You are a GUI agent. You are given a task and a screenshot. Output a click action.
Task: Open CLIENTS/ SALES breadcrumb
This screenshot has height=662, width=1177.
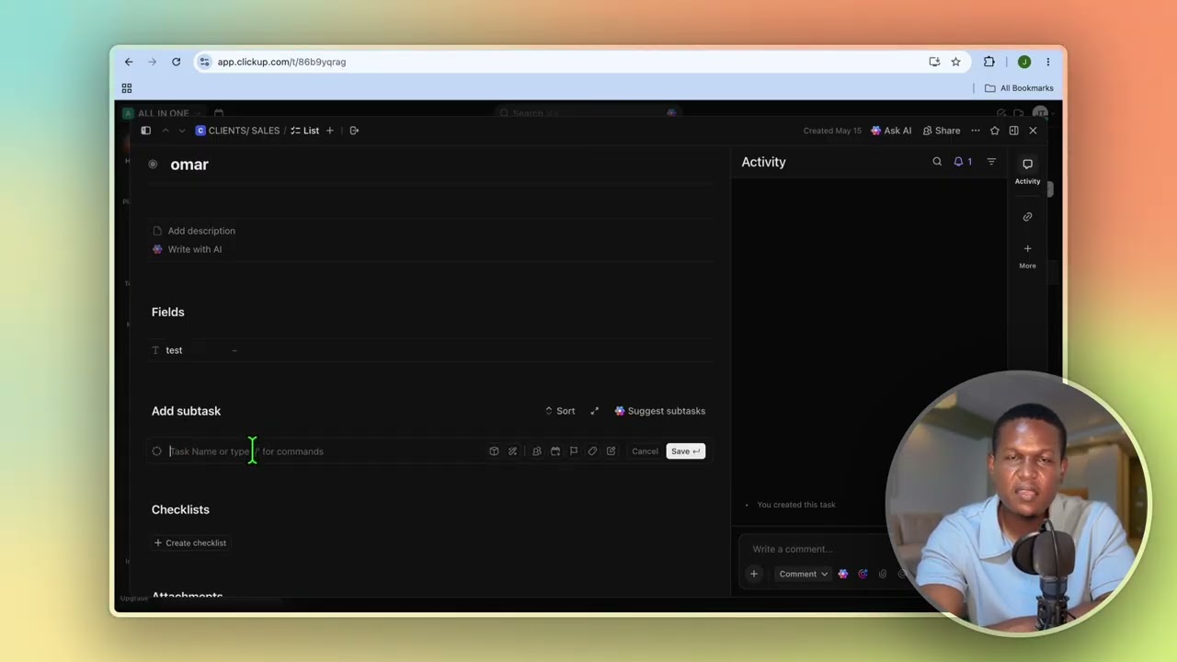click(x=237, y=131)
